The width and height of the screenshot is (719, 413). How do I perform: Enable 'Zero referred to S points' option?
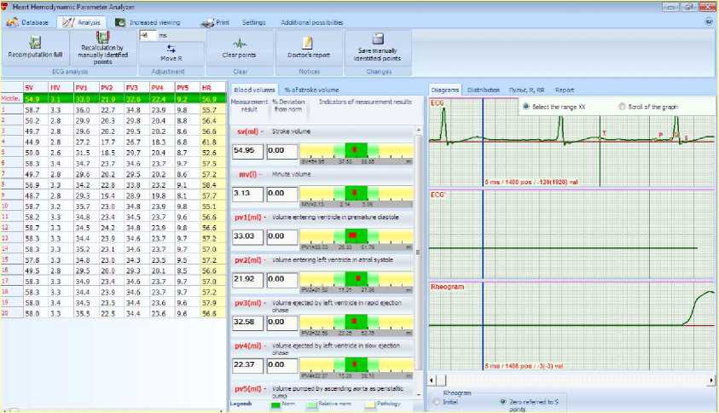503,401
